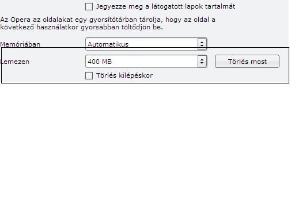Click the empty space left of Törlés kilépéskor

[x=43, y=75]
